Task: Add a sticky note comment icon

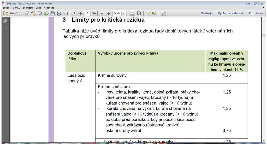Action: [148, 13]
